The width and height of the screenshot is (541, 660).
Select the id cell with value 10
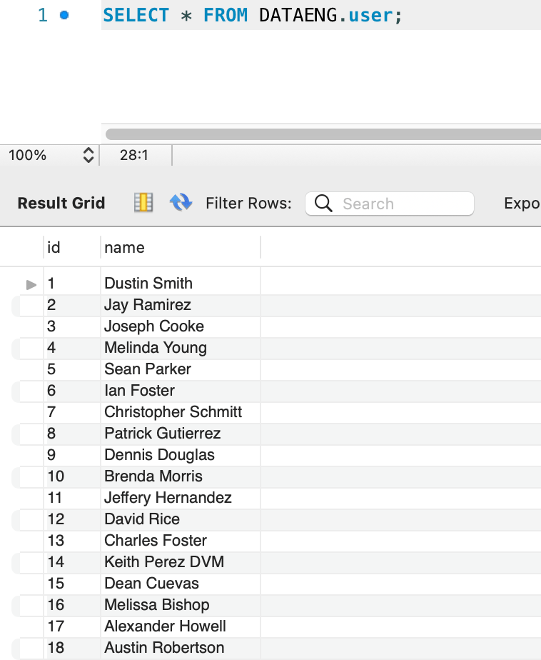(56, 476)
